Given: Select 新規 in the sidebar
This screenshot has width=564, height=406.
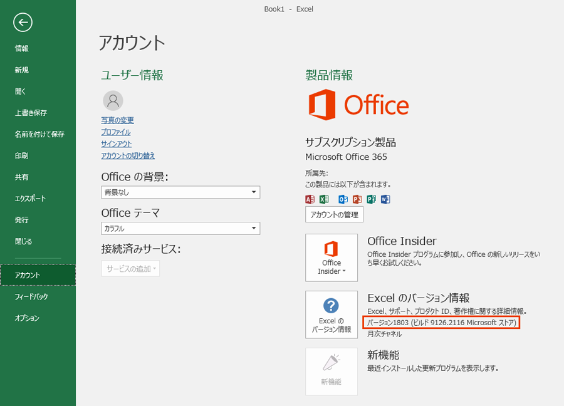Looking at the screenshot, I should coord(38,70).
